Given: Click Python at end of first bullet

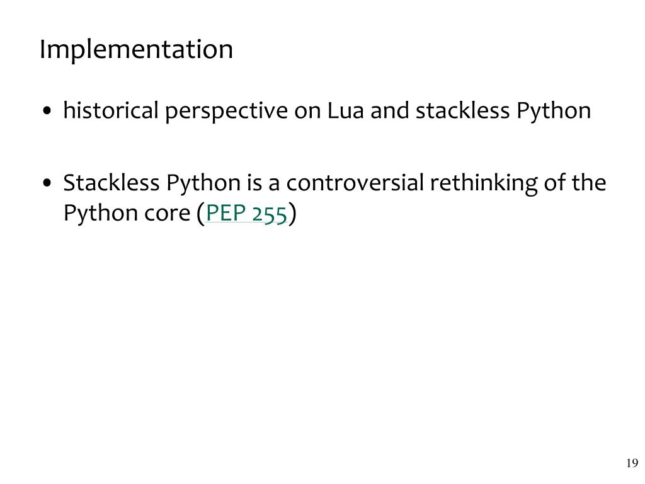Looking at the screenshot, I should [554, 112].
